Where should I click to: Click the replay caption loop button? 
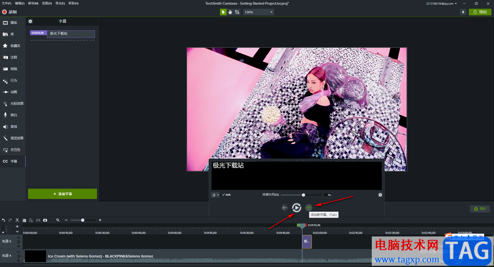click(296, 208)
